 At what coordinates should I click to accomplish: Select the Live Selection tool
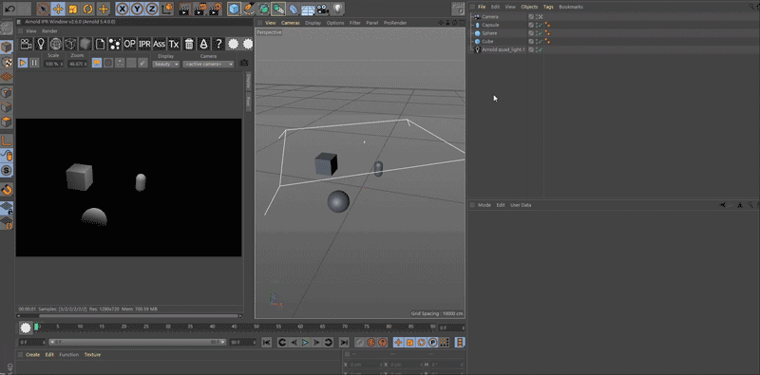click(43, 9)
